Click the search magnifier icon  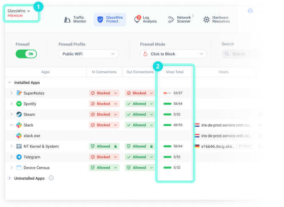pos(227,54)
